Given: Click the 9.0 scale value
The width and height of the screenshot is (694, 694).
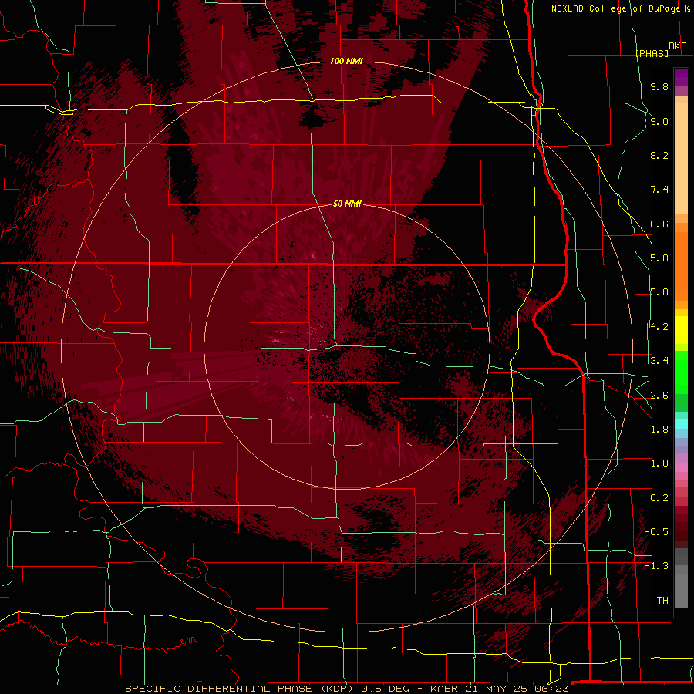Looking at the screenshot, I should pyautogui.click(x=659, y=121).
